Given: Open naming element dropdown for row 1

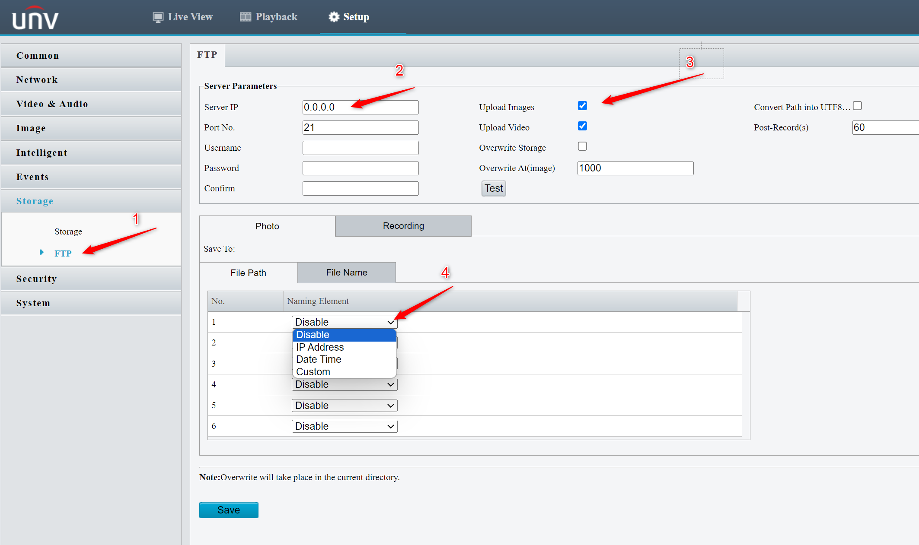Looking at the screenshot, I should (345, 322).
